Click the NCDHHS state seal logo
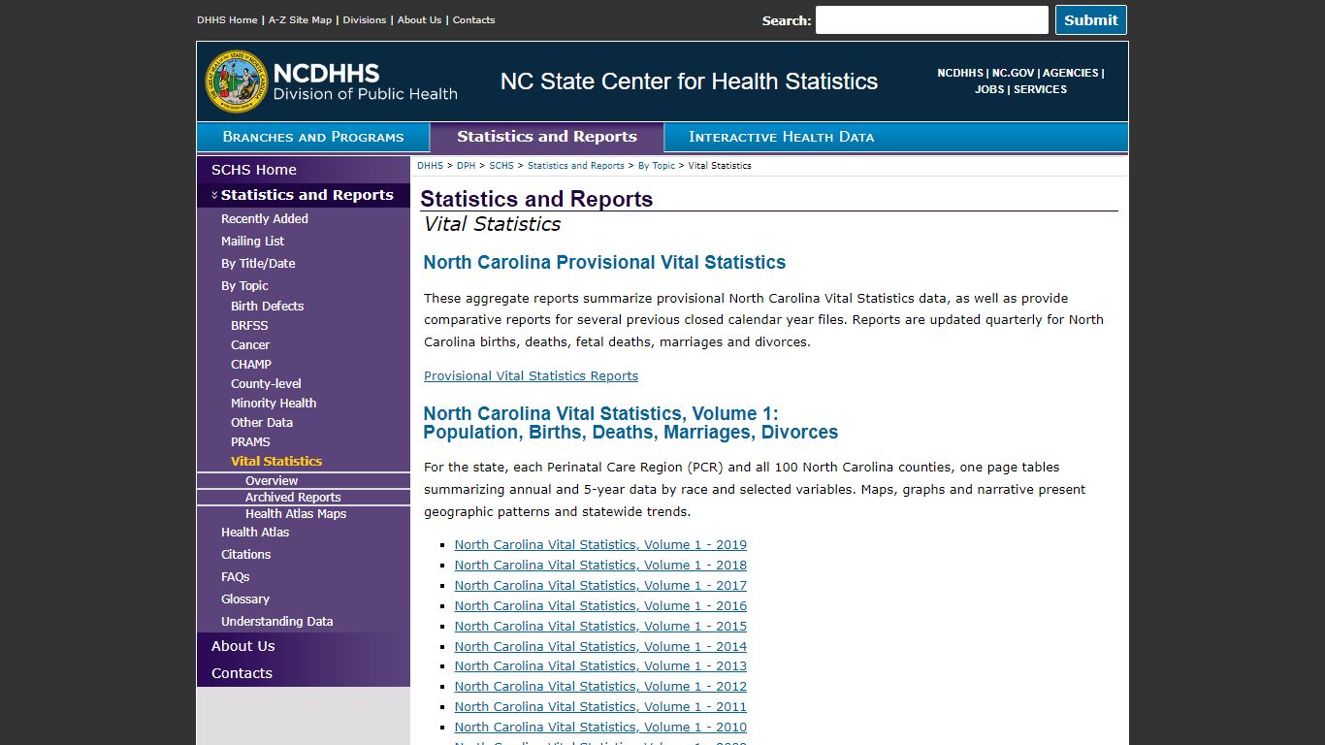 tap(236, 81)
